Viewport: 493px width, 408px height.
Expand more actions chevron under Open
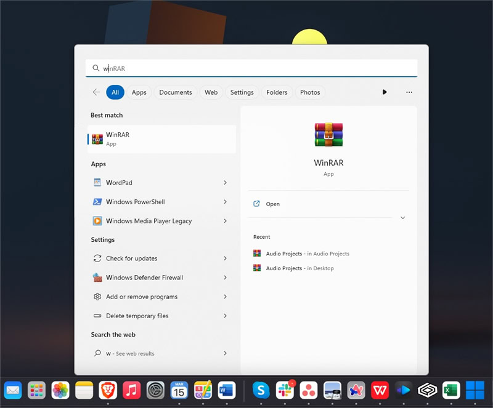pos(402,218)
